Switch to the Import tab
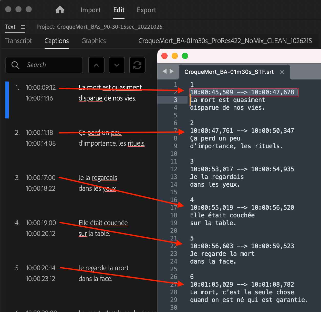The height and width of the screenshot is (312, 321). coord(90,10)
